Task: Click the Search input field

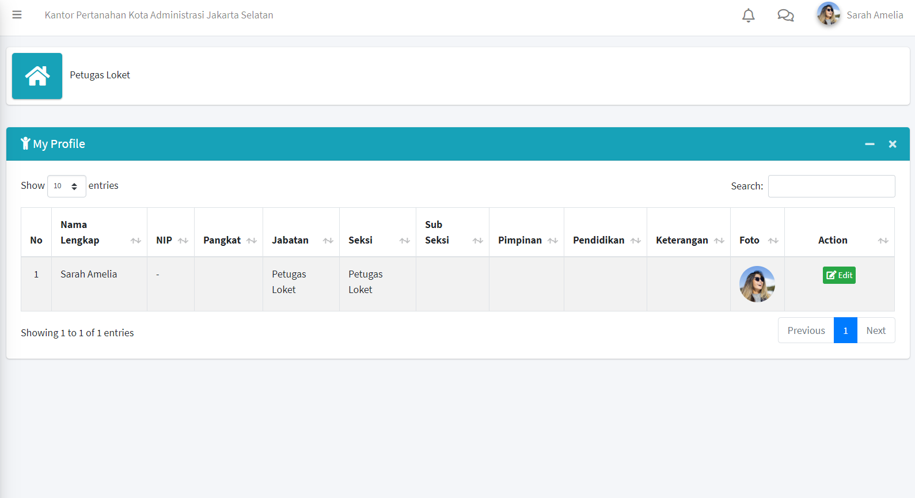Action: click(x=831, y=186)
